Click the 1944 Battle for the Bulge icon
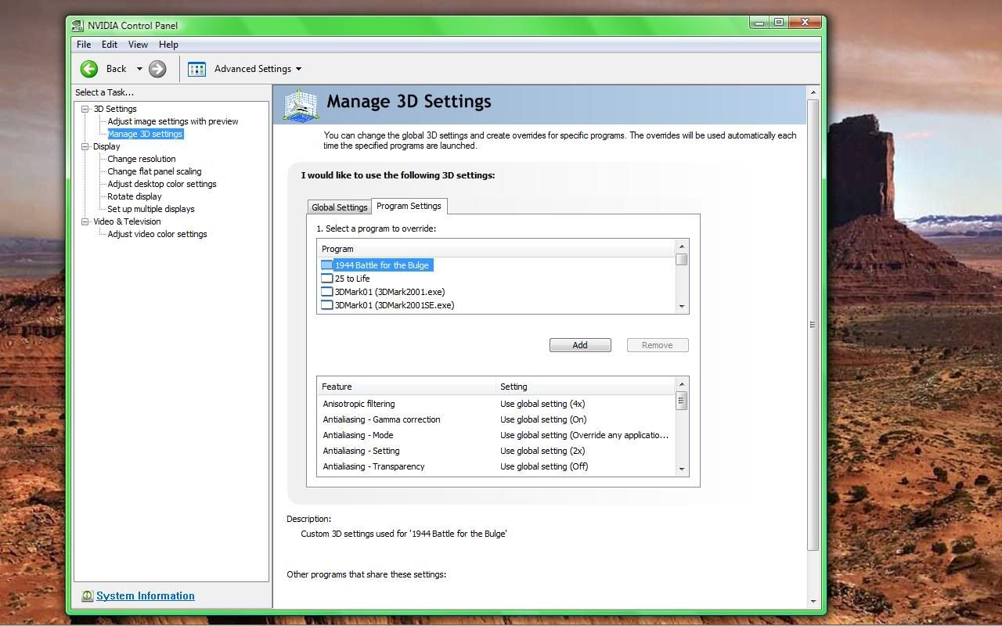Viewport: 1002px width, 626px height. point(327,265)
